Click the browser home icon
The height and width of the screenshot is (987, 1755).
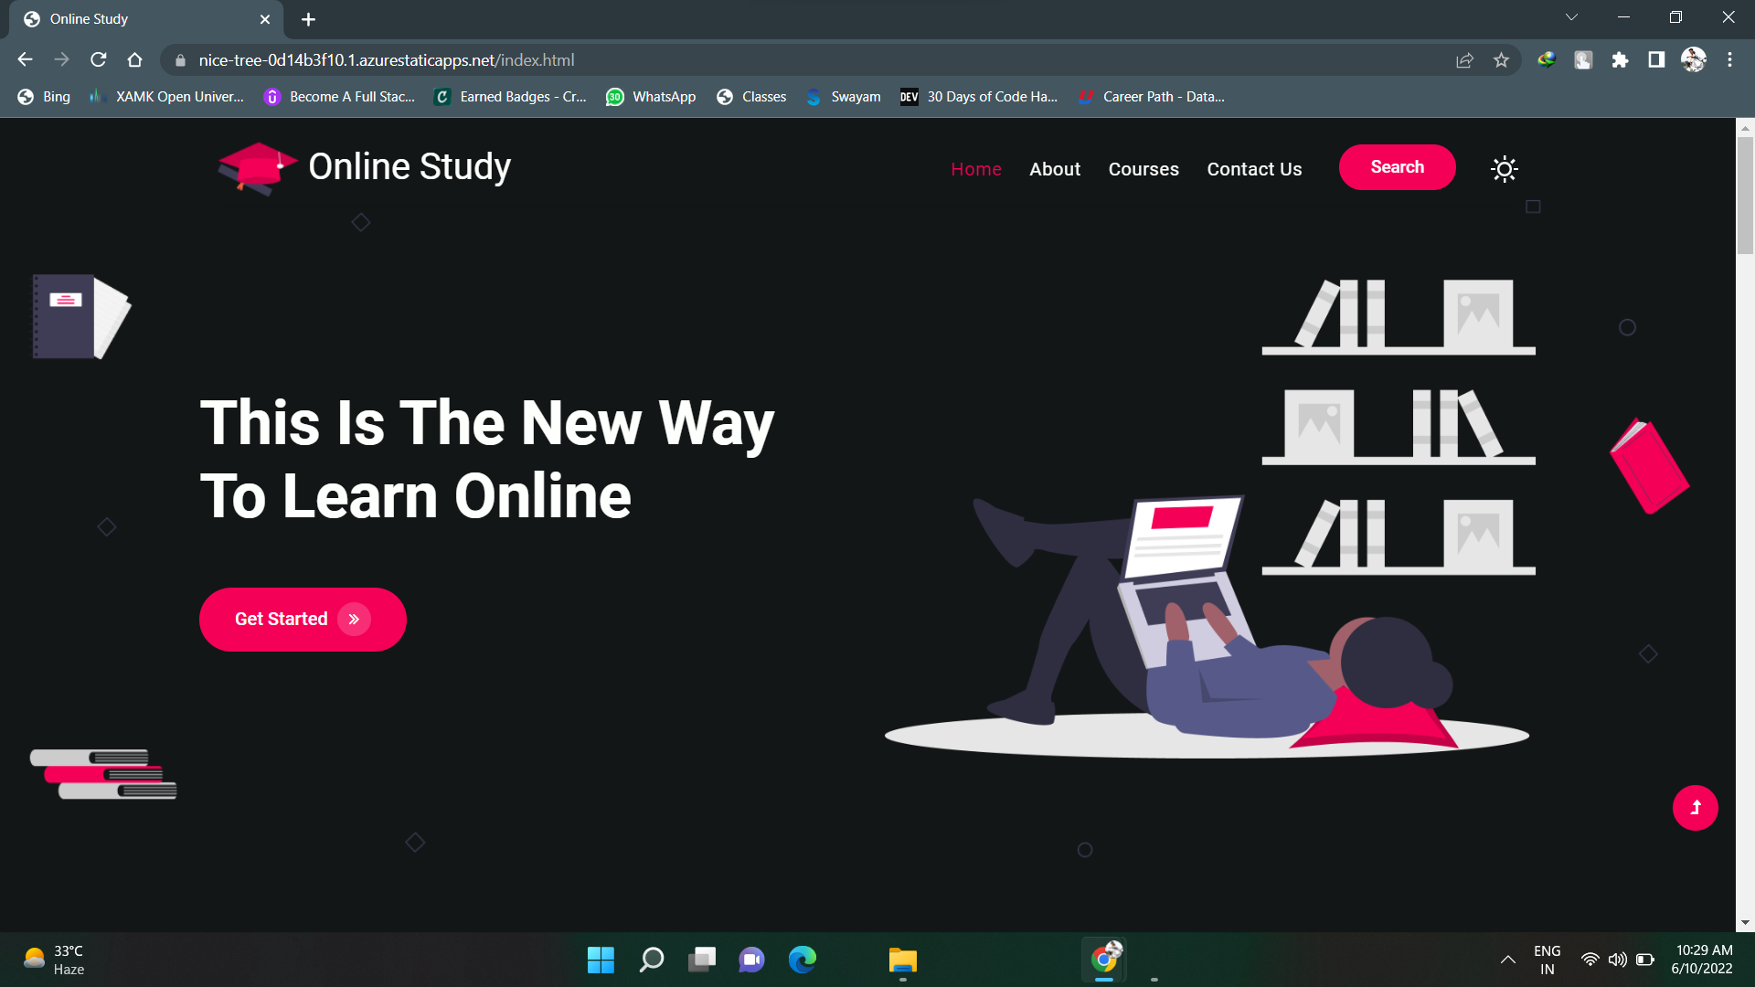[x=135, y=60]
